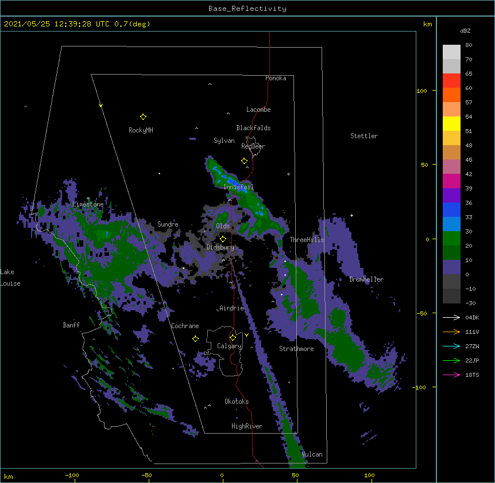
Task: Click the green 22JP arrow in the legend
Action: click(451, 360)
